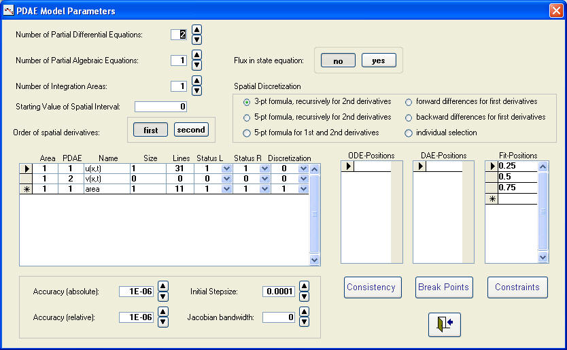This screenshot has height=350, width=567.
Task: Open Status R dropdown for v(x,t) row
Action: click(264, 178)
